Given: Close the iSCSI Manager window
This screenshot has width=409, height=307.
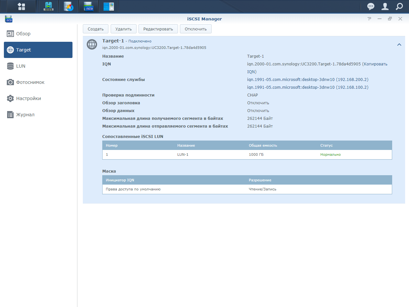Looking at the screenshot, I should (400, 19).
